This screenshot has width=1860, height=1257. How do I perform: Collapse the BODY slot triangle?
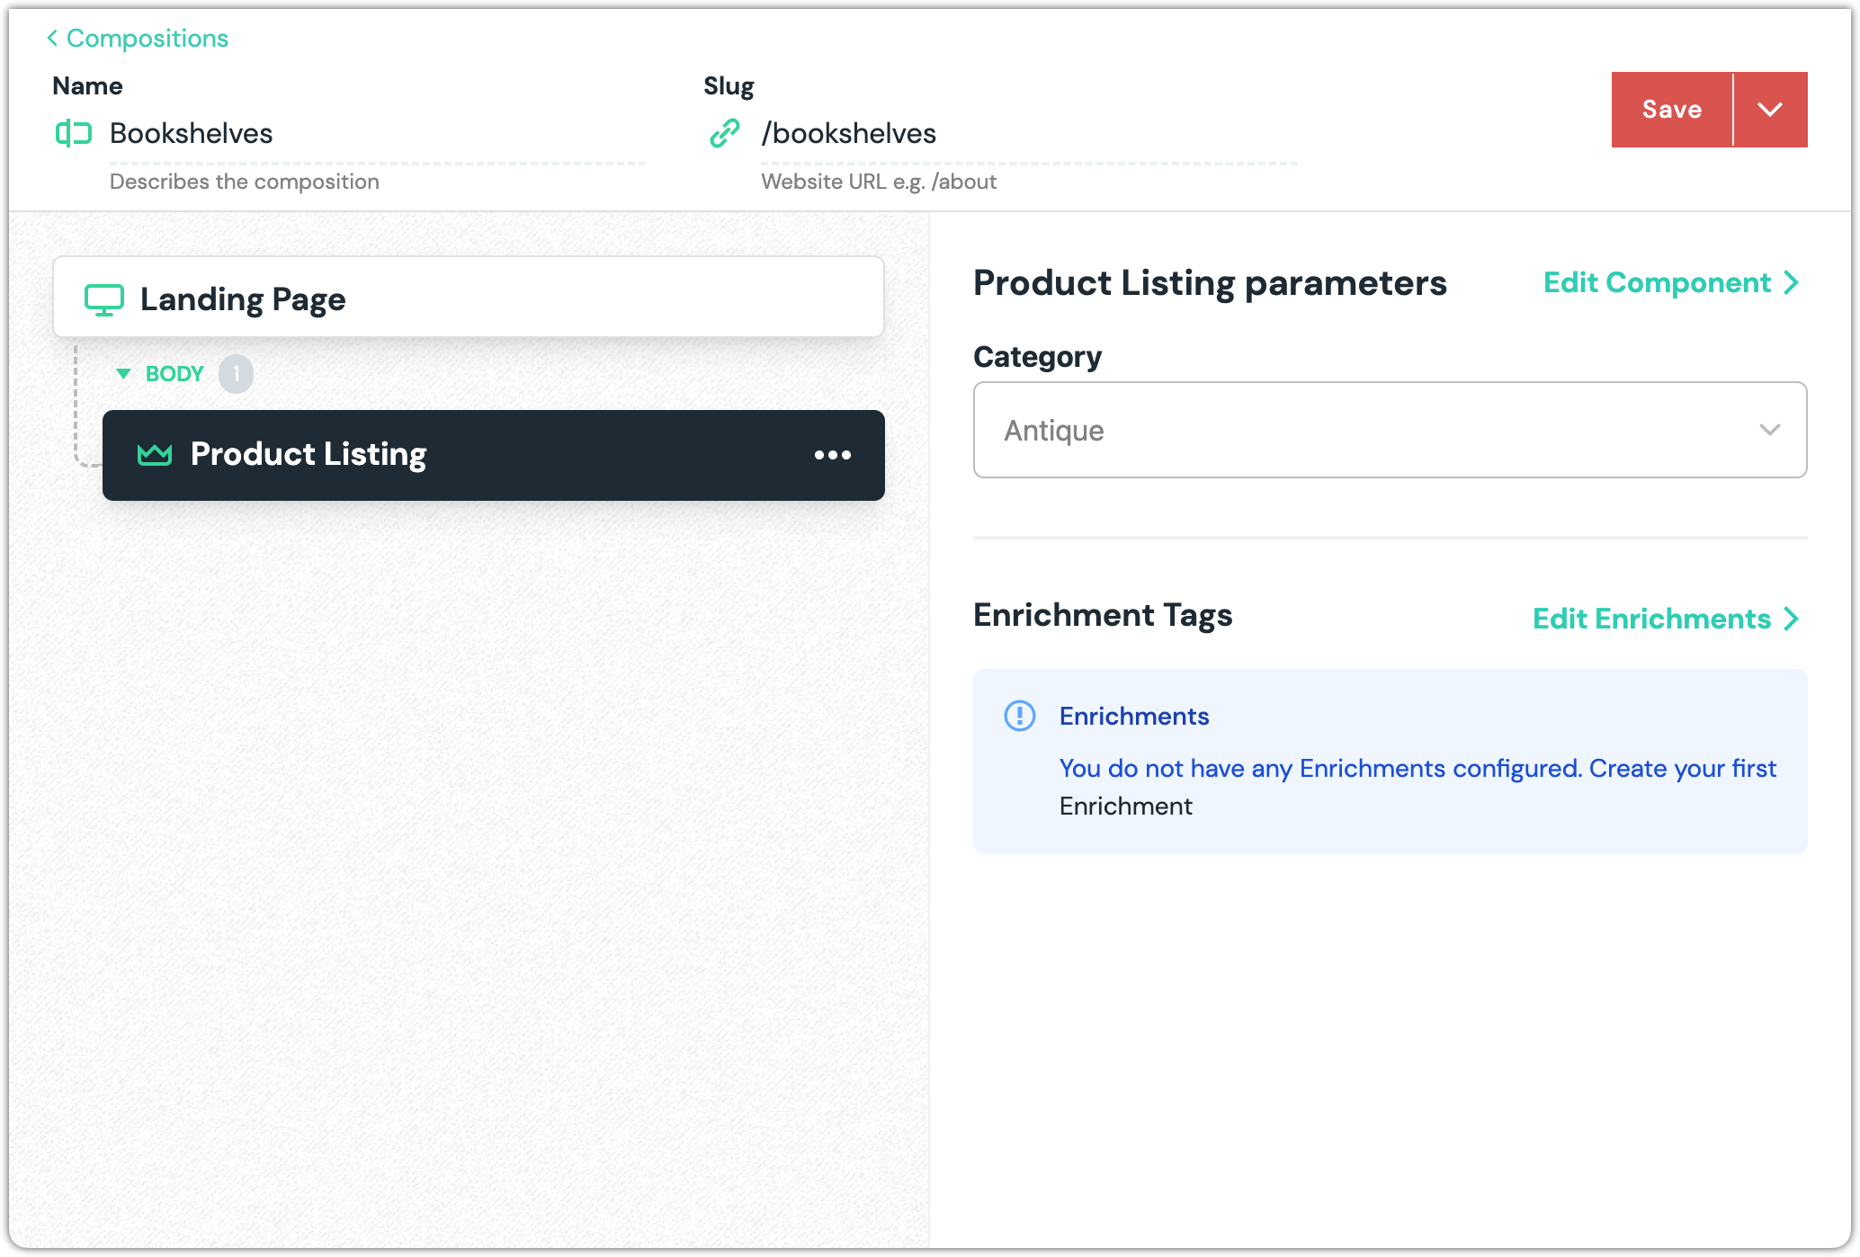[x=124, y=374]
